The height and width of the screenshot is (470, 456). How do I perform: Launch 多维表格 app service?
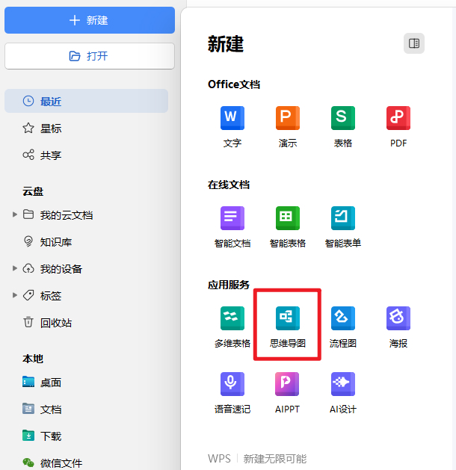pyautogui.click(x=232, y=327)
